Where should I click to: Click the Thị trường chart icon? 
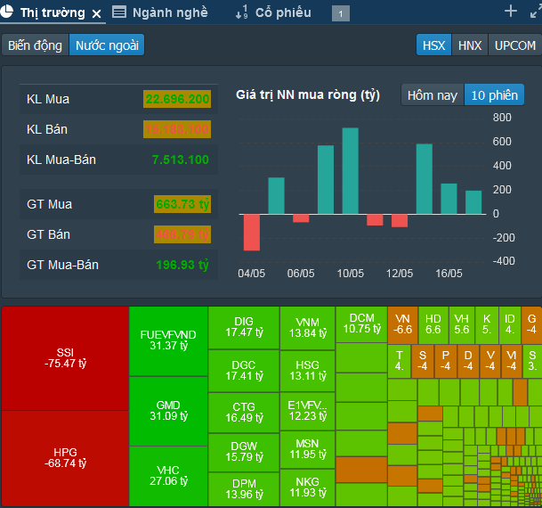(x=9, y=13)
